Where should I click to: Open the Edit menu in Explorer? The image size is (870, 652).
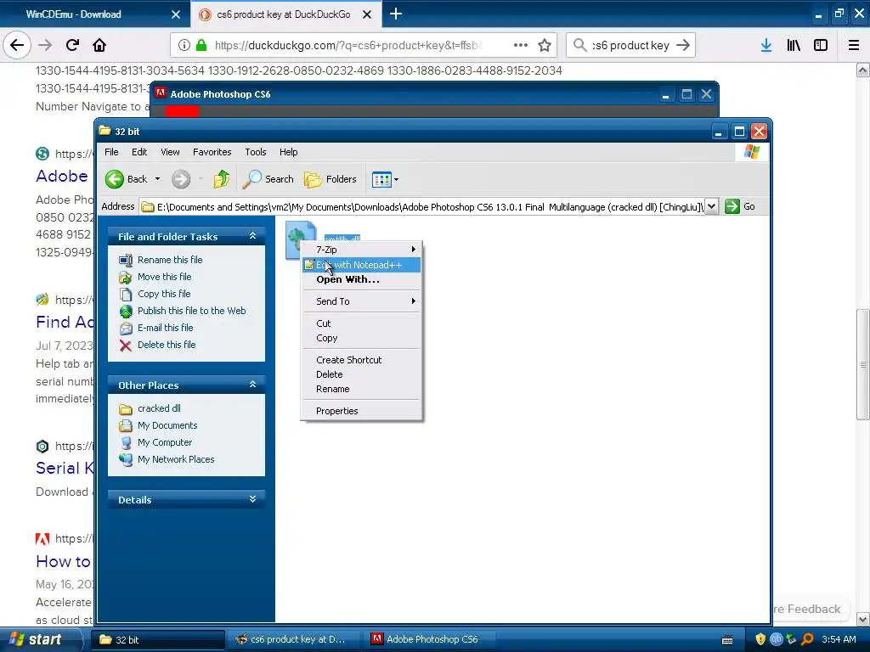click(139, 152)
